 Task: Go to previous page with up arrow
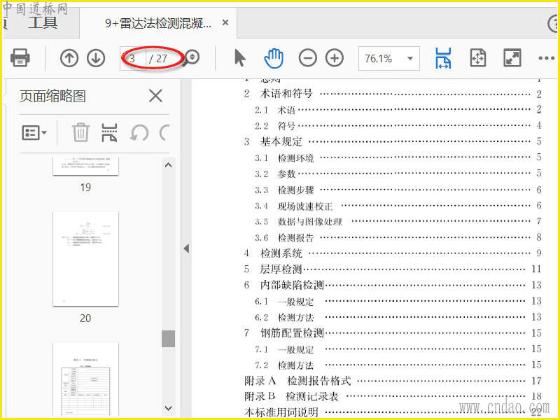pos(69,58)
